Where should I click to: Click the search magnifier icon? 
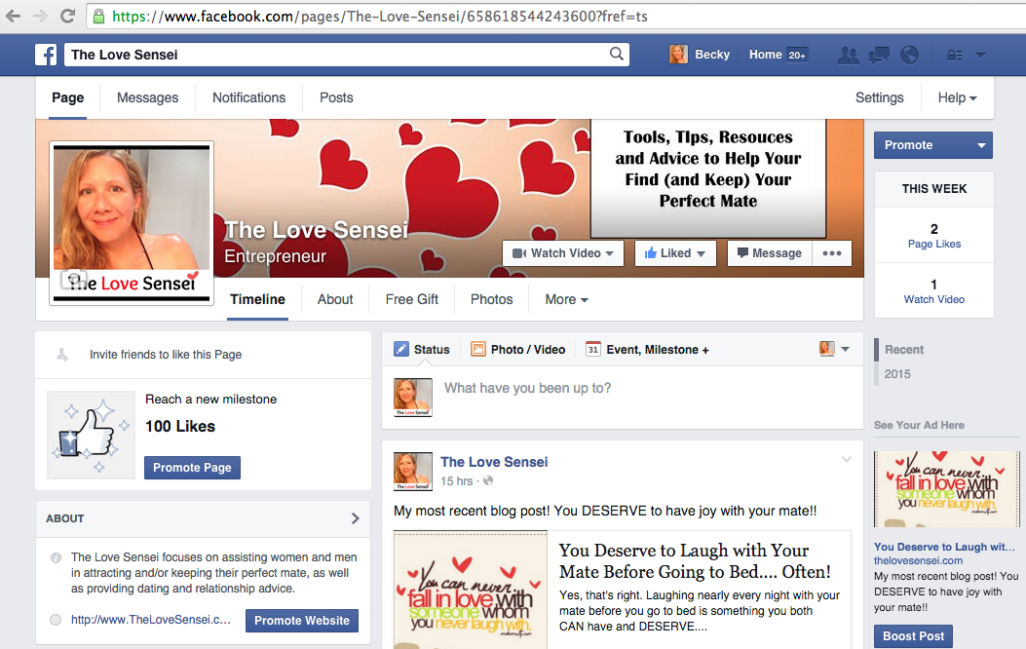point(617,55)
